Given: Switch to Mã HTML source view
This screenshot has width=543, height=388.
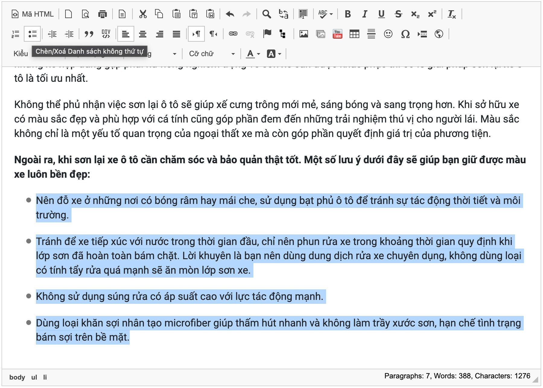Looking at the screenshot, I should (x=33, y=14).
